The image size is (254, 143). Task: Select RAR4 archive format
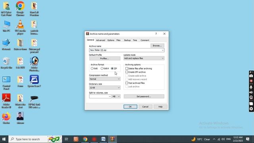point(102,69)
